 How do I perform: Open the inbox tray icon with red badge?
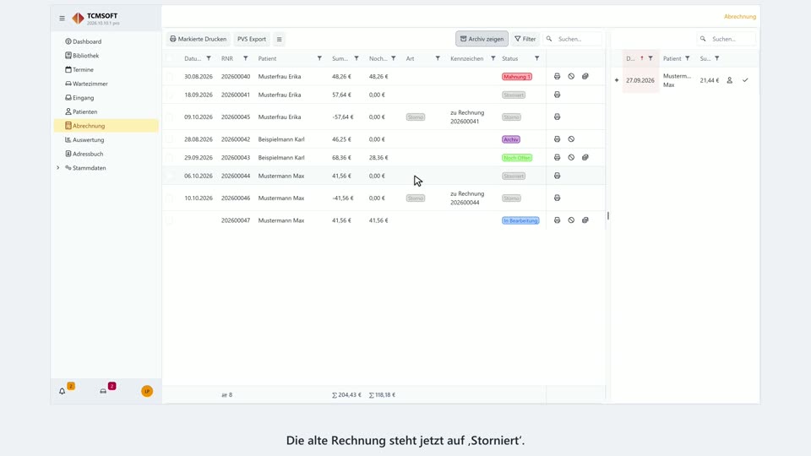click(x=103, y=391)
